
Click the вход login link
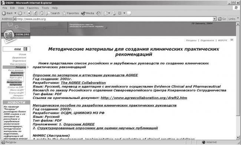(x=17, y=49)
